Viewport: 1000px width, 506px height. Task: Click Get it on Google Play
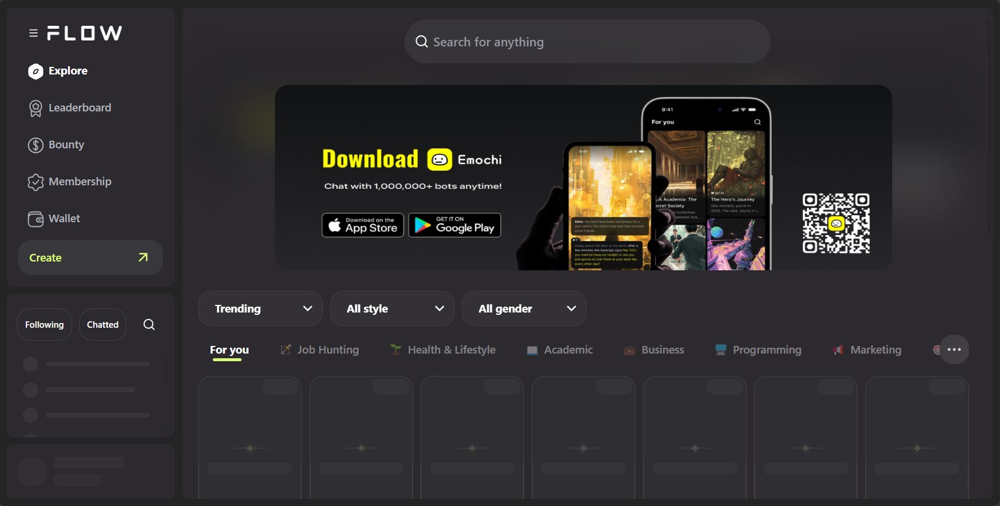pyautogui.click(x=455, y=225)
